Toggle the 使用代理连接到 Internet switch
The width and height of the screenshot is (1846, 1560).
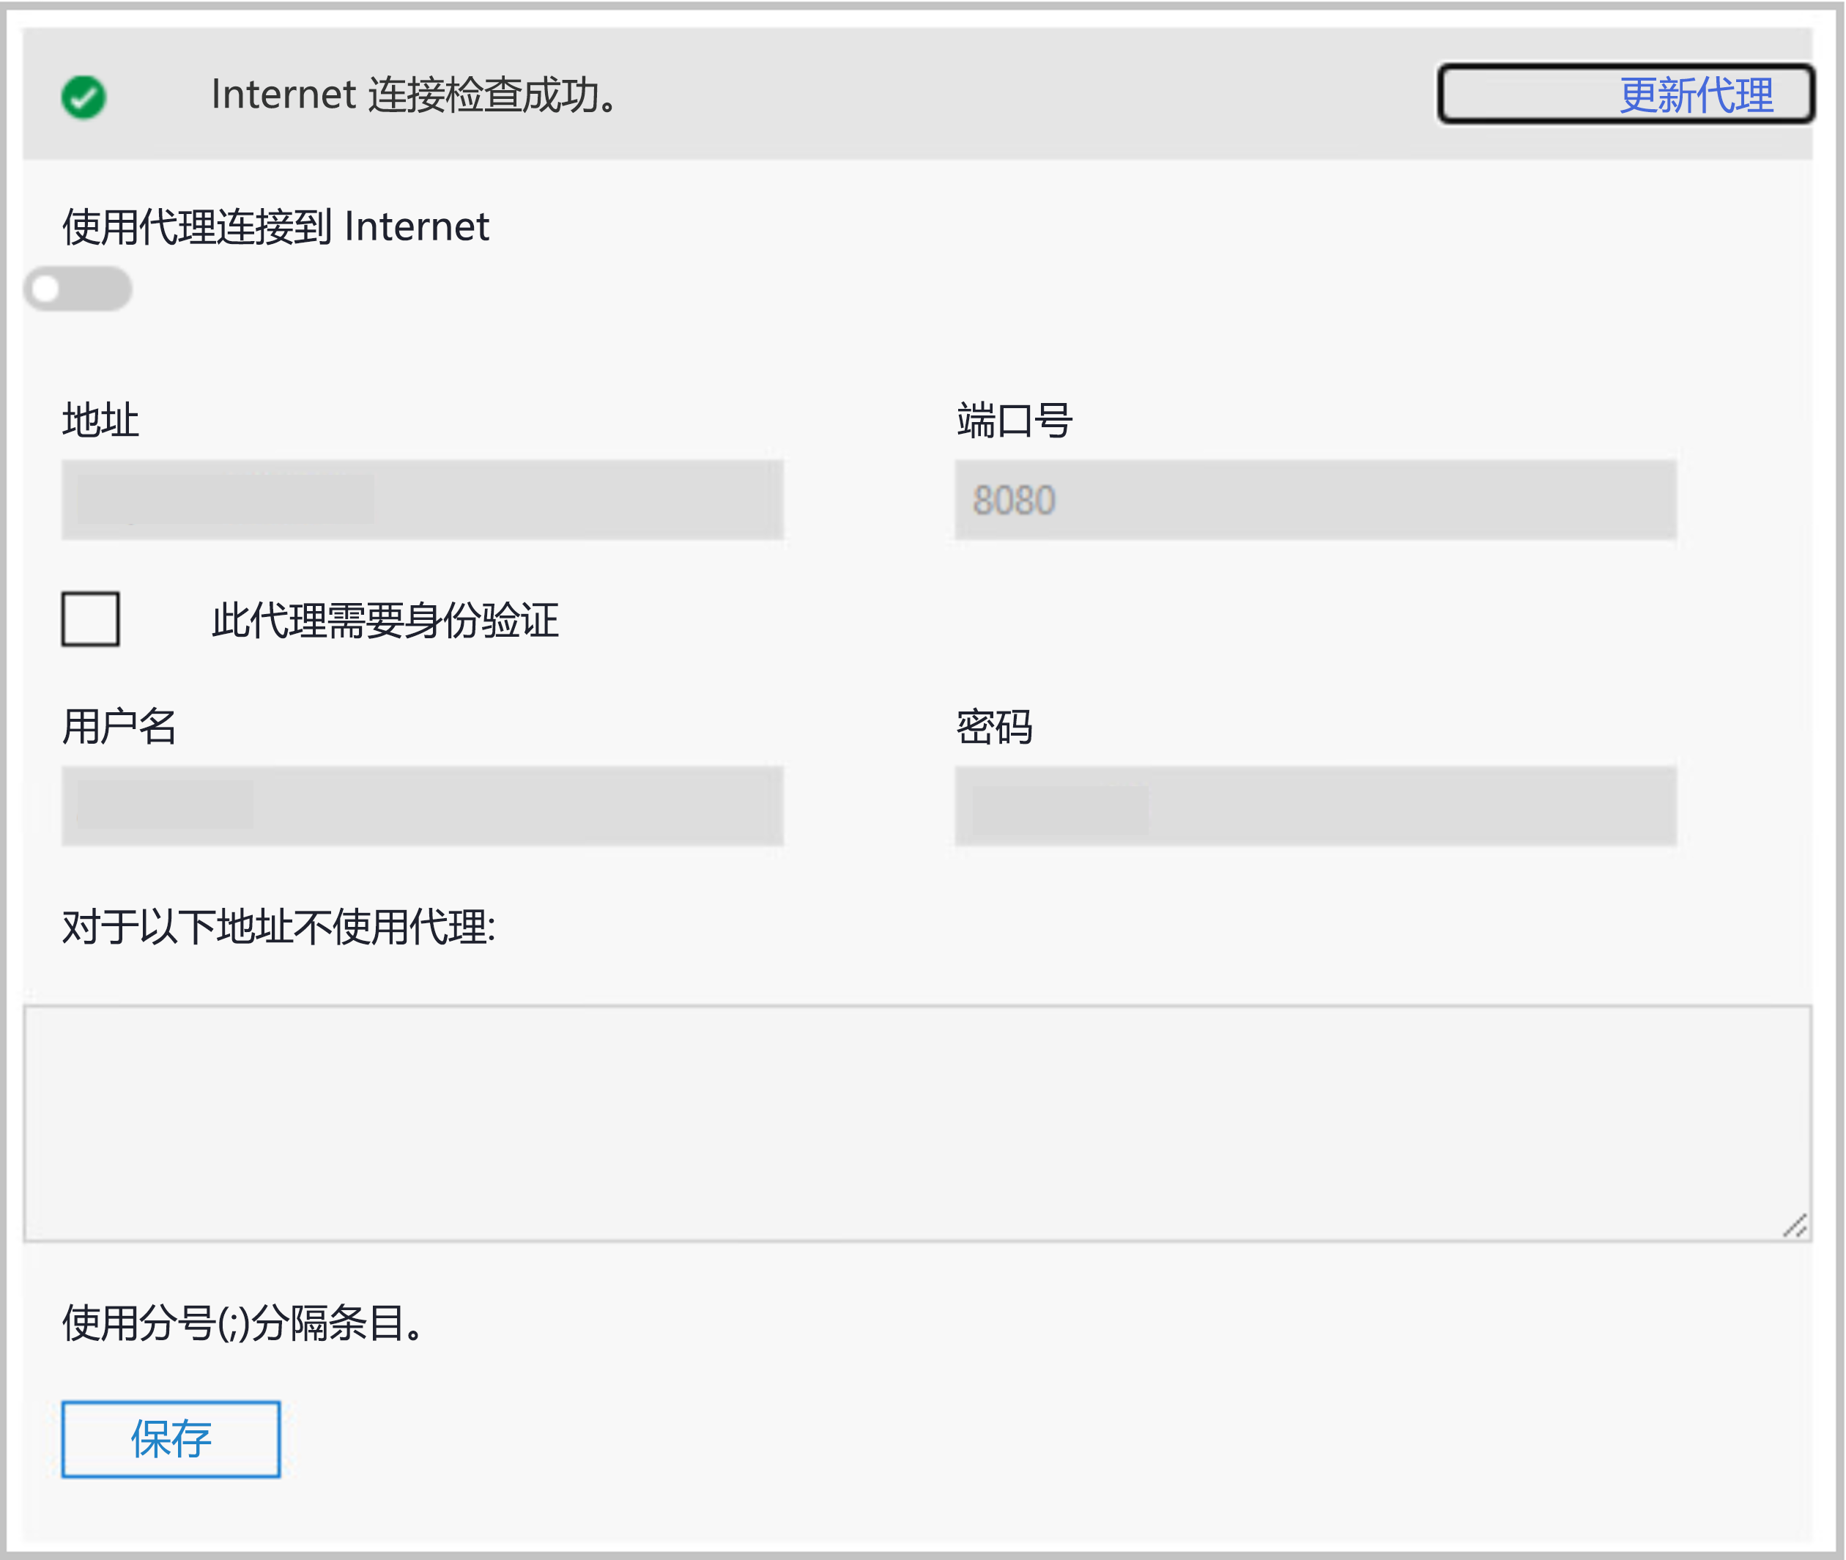78,288
